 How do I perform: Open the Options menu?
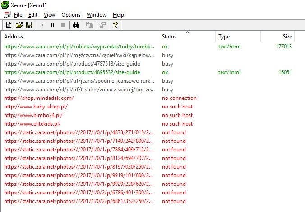coord(71,15)
